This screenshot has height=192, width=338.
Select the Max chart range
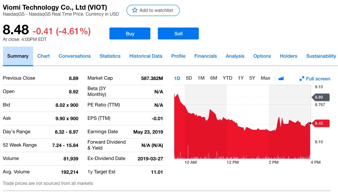tap(265, 78)
